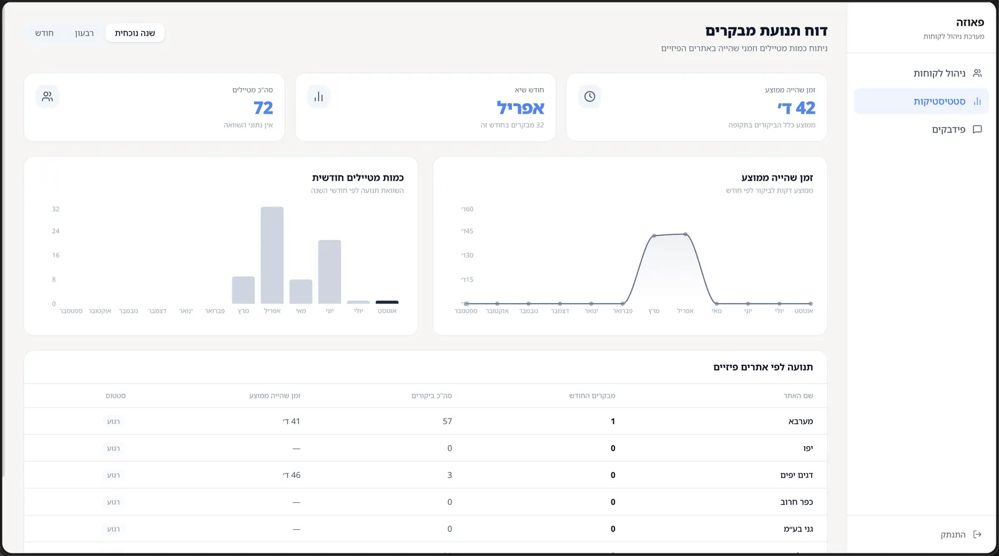Click the תנועה לפי אתרים פיזיים heading
The width and height of the screenshot is (999, 556).
click(x=763, y=367)
